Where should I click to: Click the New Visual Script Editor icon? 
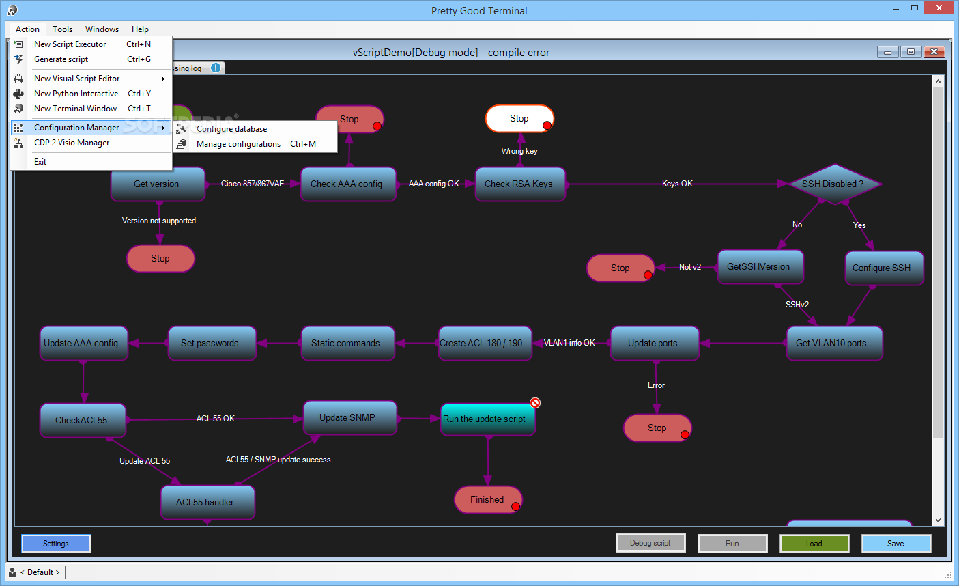click(18, 79)
